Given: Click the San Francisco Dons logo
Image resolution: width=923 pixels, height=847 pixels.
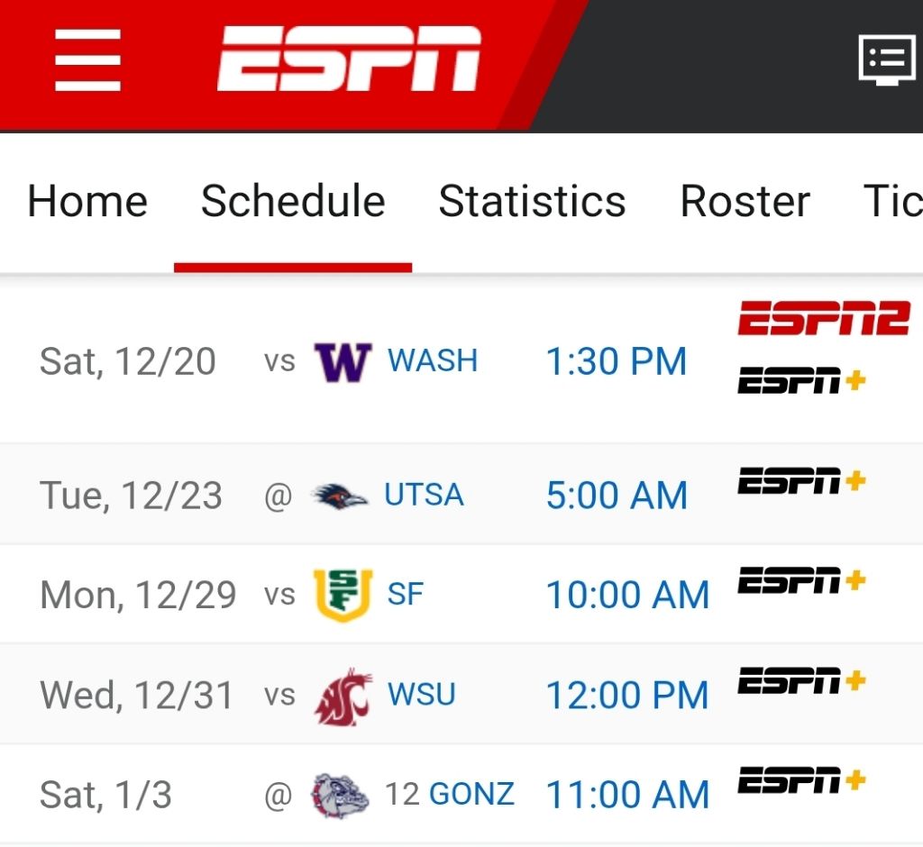Looking at the screenshot, I should click(x=343, y=595).
